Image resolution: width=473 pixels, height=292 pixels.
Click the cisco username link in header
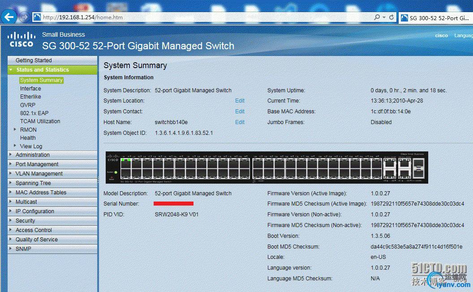[x=441, y=35]
